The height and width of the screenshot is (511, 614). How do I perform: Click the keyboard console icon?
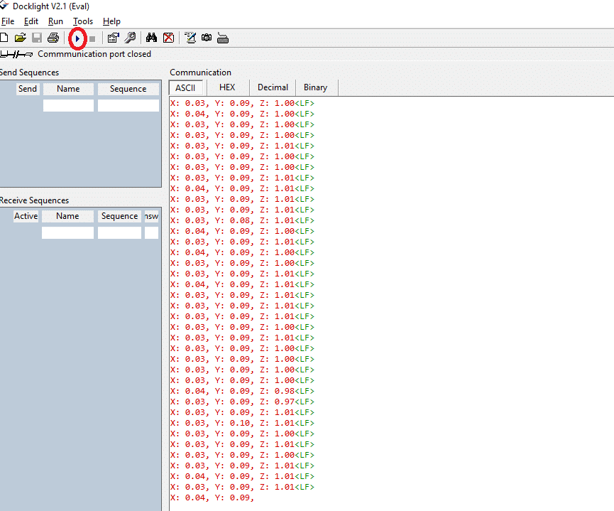223,38
